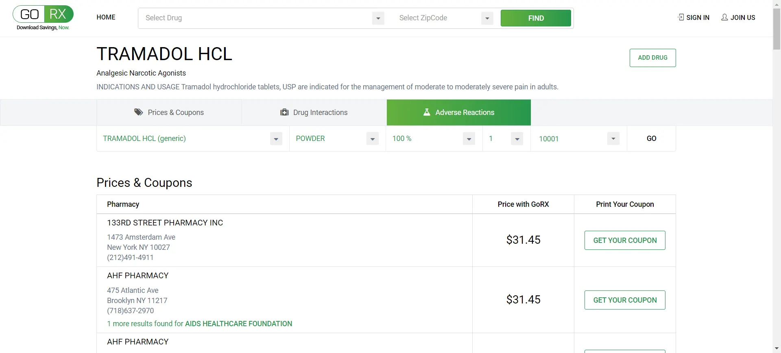781x353 pixels.
Task: Expand the Select Drug dropdown arrow
Action: [x=378, y=18]
